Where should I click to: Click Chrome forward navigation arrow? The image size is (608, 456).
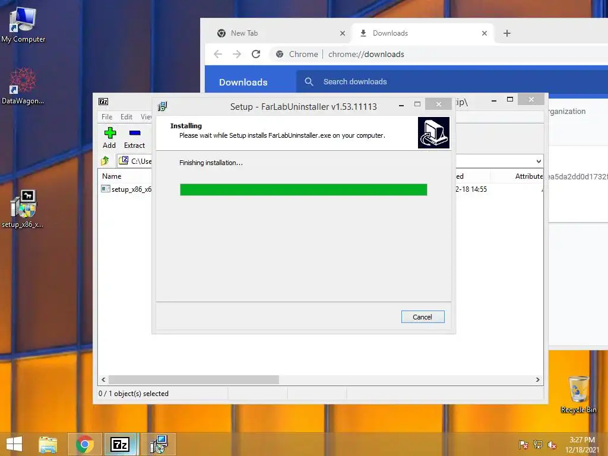pyautogui.click(x=237, y=54)
